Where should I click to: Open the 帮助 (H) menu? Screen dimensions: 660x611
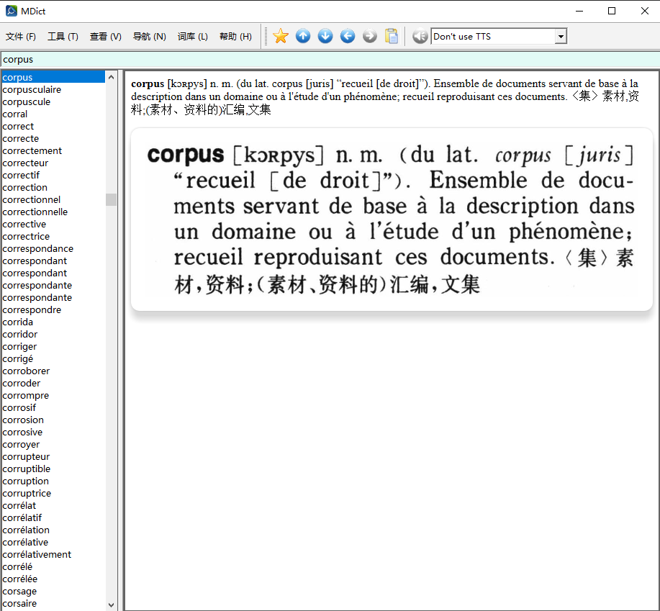coord(235,37)
